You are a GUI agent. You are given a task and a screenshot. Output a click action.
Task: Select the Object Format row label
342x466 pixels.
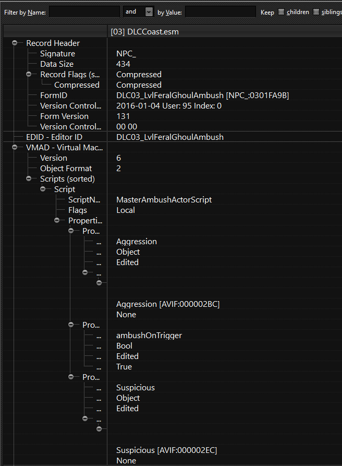(x=66, y=168)
